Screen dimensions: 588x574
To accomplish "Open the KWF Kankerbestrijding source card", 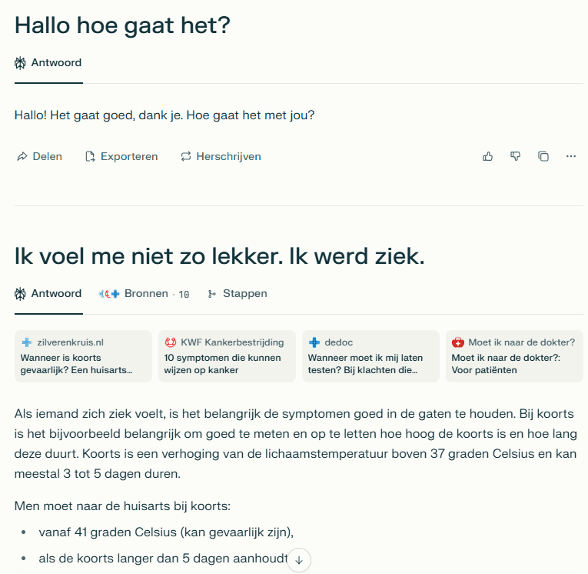I will point(227,356).
